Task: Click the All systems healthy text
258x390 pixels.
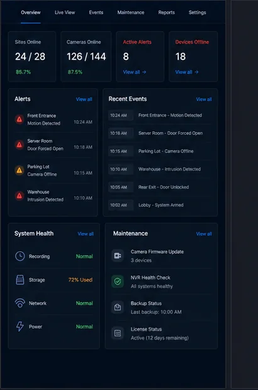Action: click(x=152, y=286)
